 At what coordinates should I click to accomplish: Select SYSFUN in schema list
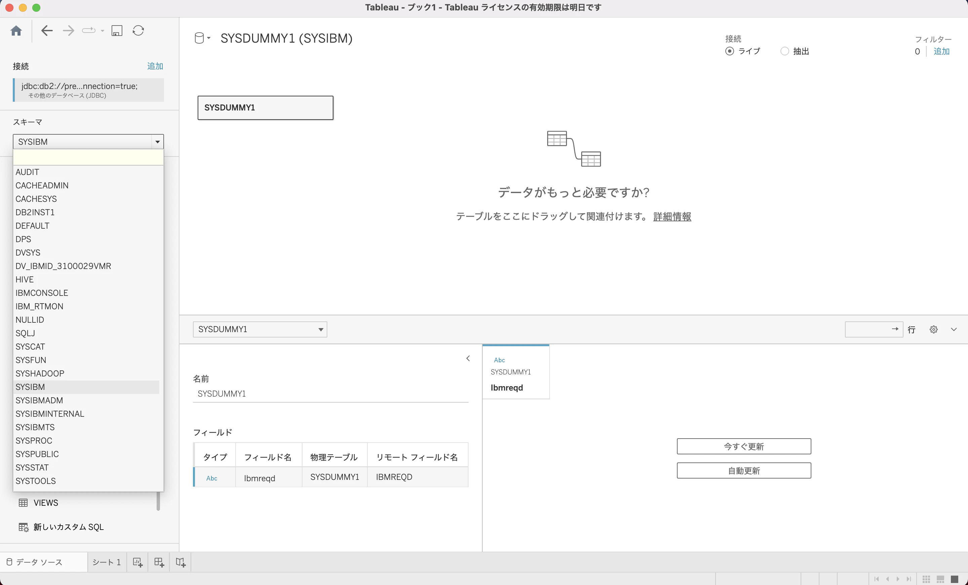coord(87,360)
